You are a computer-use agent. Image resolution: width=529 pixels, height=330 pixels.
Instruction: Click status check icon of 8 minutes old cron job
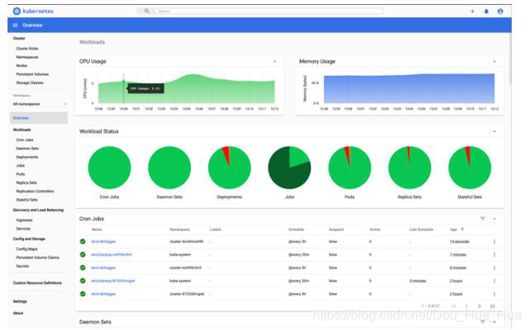pos(83,267)
